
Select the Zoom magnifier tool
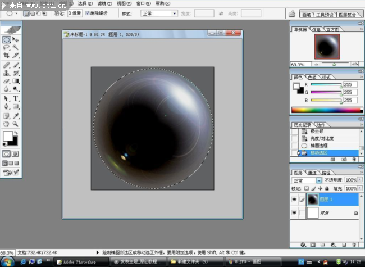point(16,123)
